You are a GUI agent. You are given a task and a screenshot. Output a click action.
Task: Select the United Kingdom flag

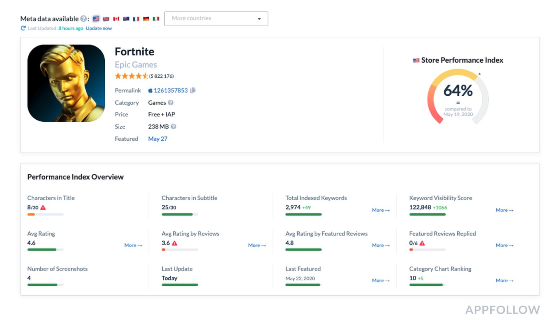click(106, 19)
